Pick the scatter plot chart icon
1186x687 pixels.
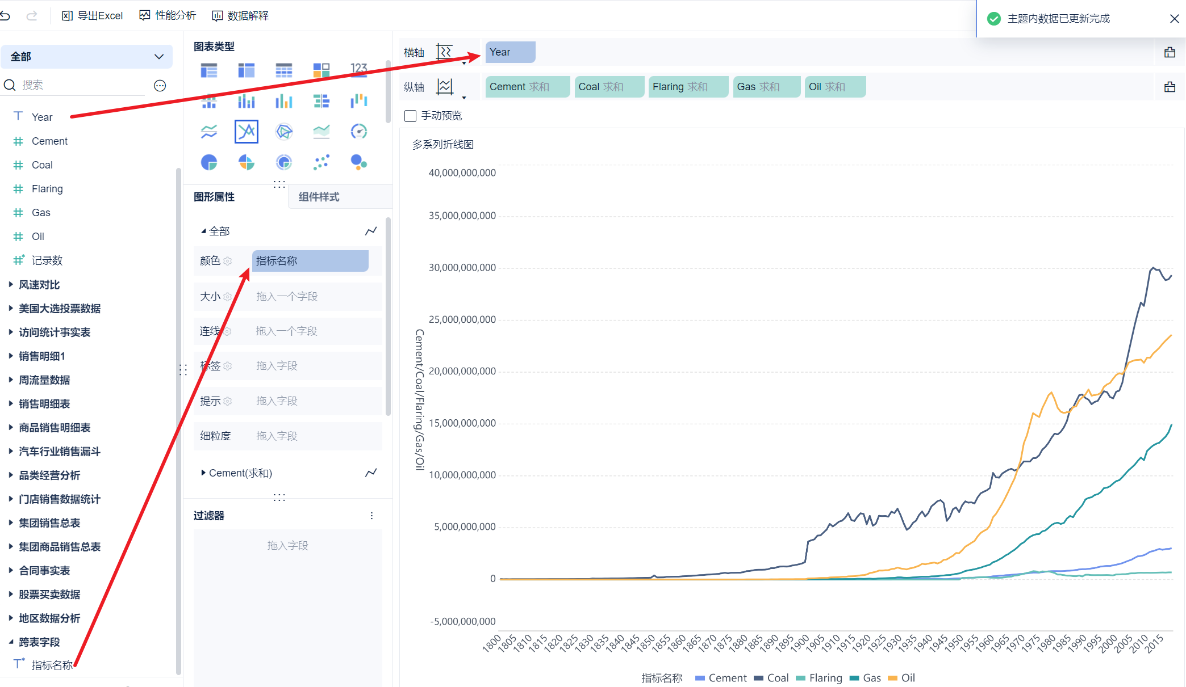(x=321, y=162)
